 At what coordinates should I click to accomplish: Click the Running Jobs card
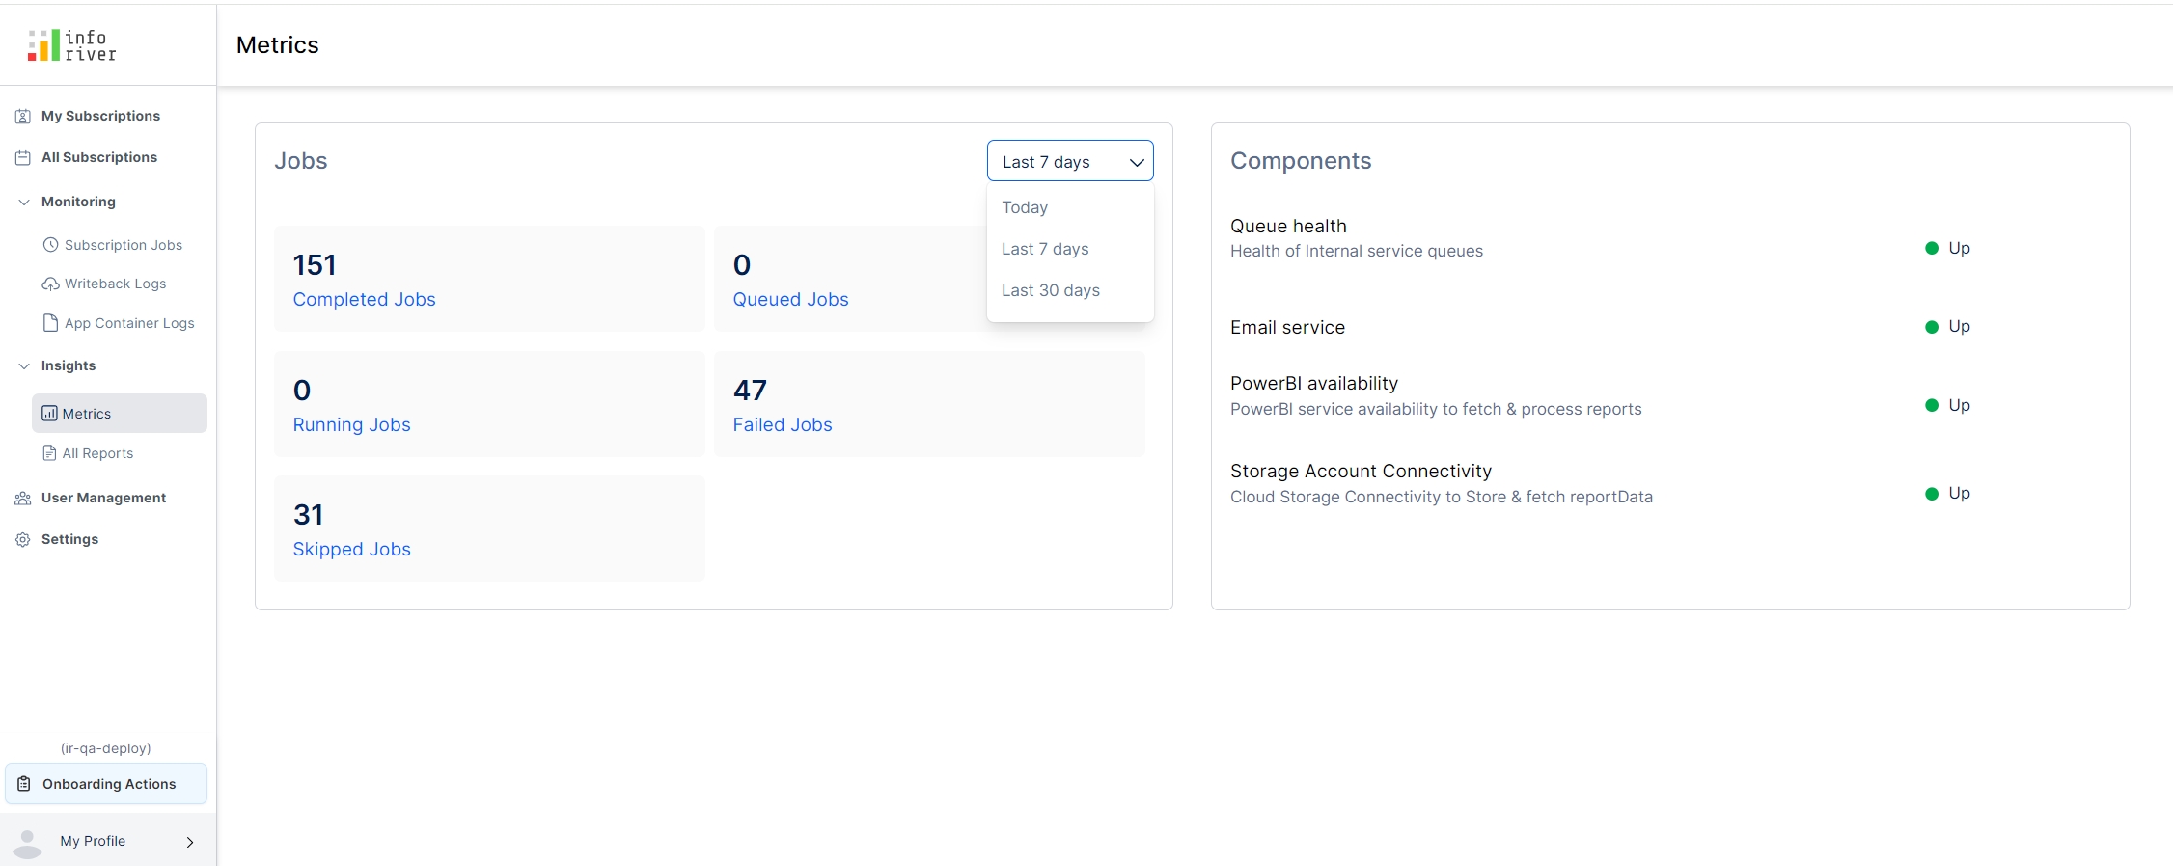click(x=489, y=404)
